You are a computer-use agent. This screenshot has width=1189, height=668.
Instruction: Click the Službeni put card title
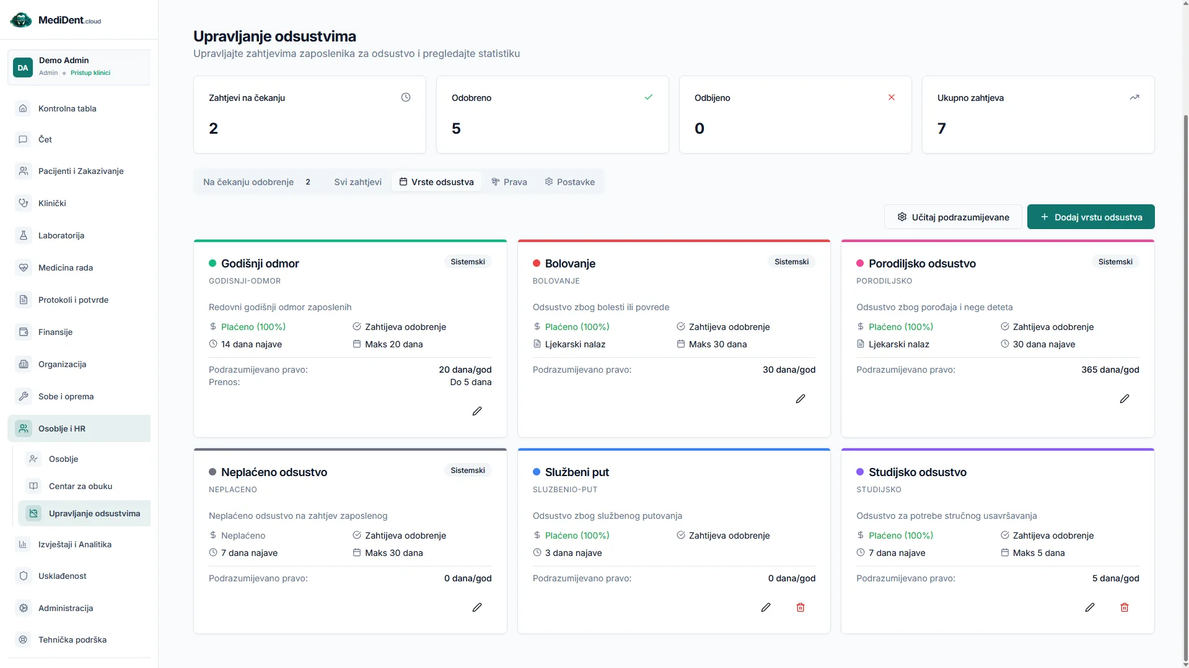point(577,472)
